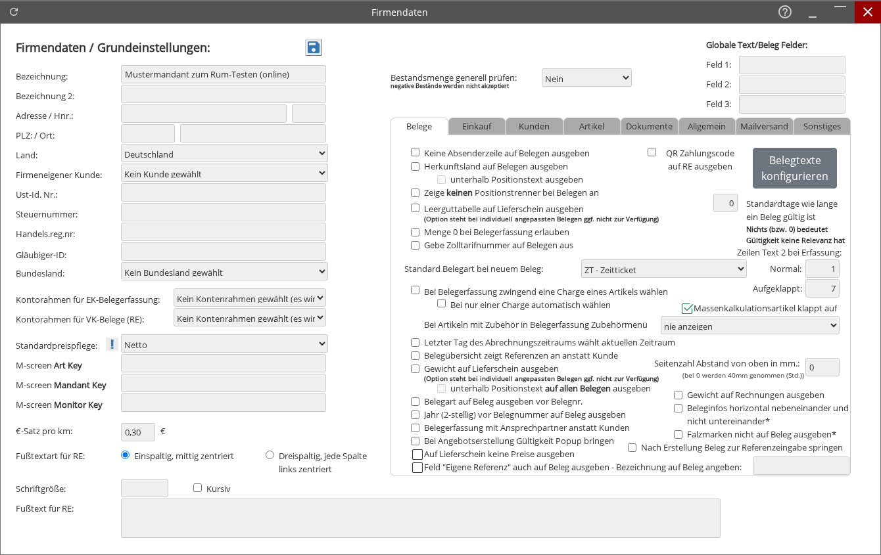The height and width of the screenshot is (555, 881).
Task: Minimize the Firmendaten window
Action: (813, 12)
